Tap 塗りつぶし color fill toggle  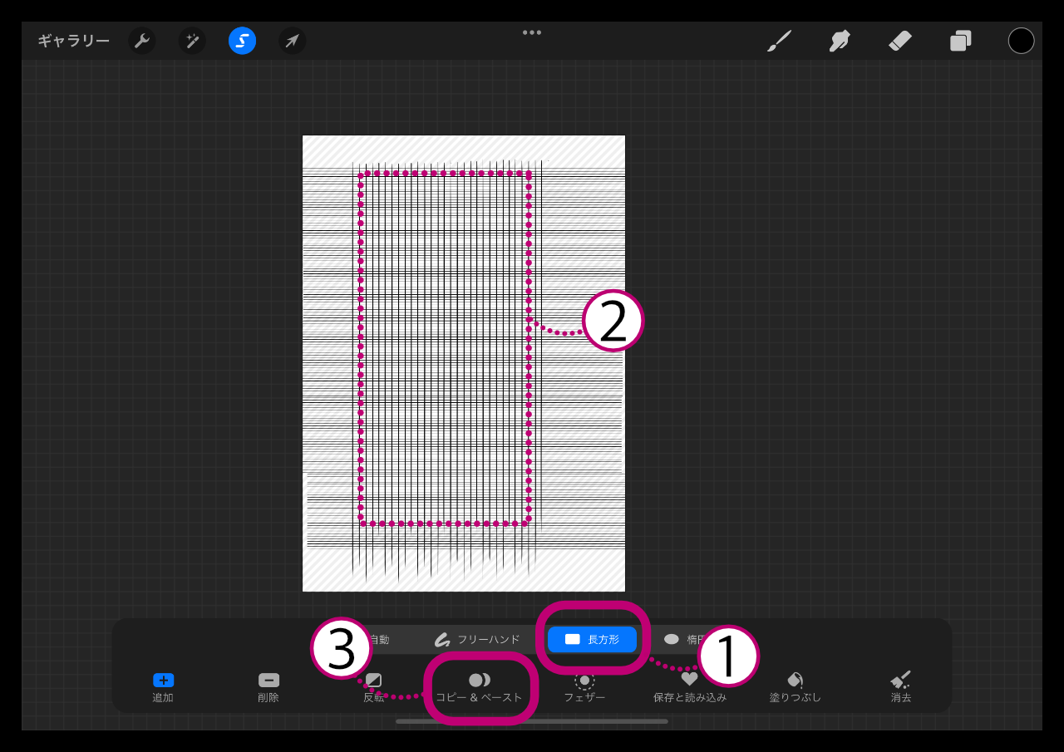[796, 687]
